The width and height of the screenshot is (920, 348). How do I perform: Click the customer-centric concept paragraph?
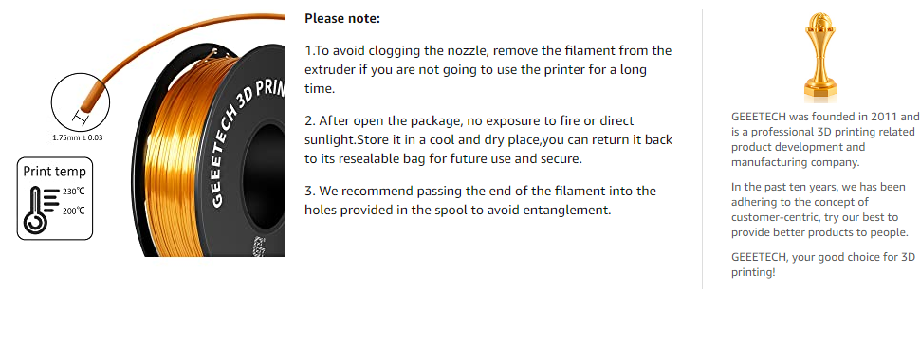pos(819,210)
